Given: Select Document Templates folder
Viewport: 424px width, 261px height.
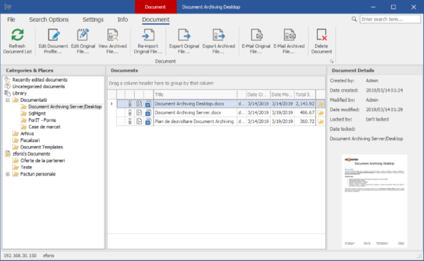Looking at the screenshot, I should pos(42,147).
